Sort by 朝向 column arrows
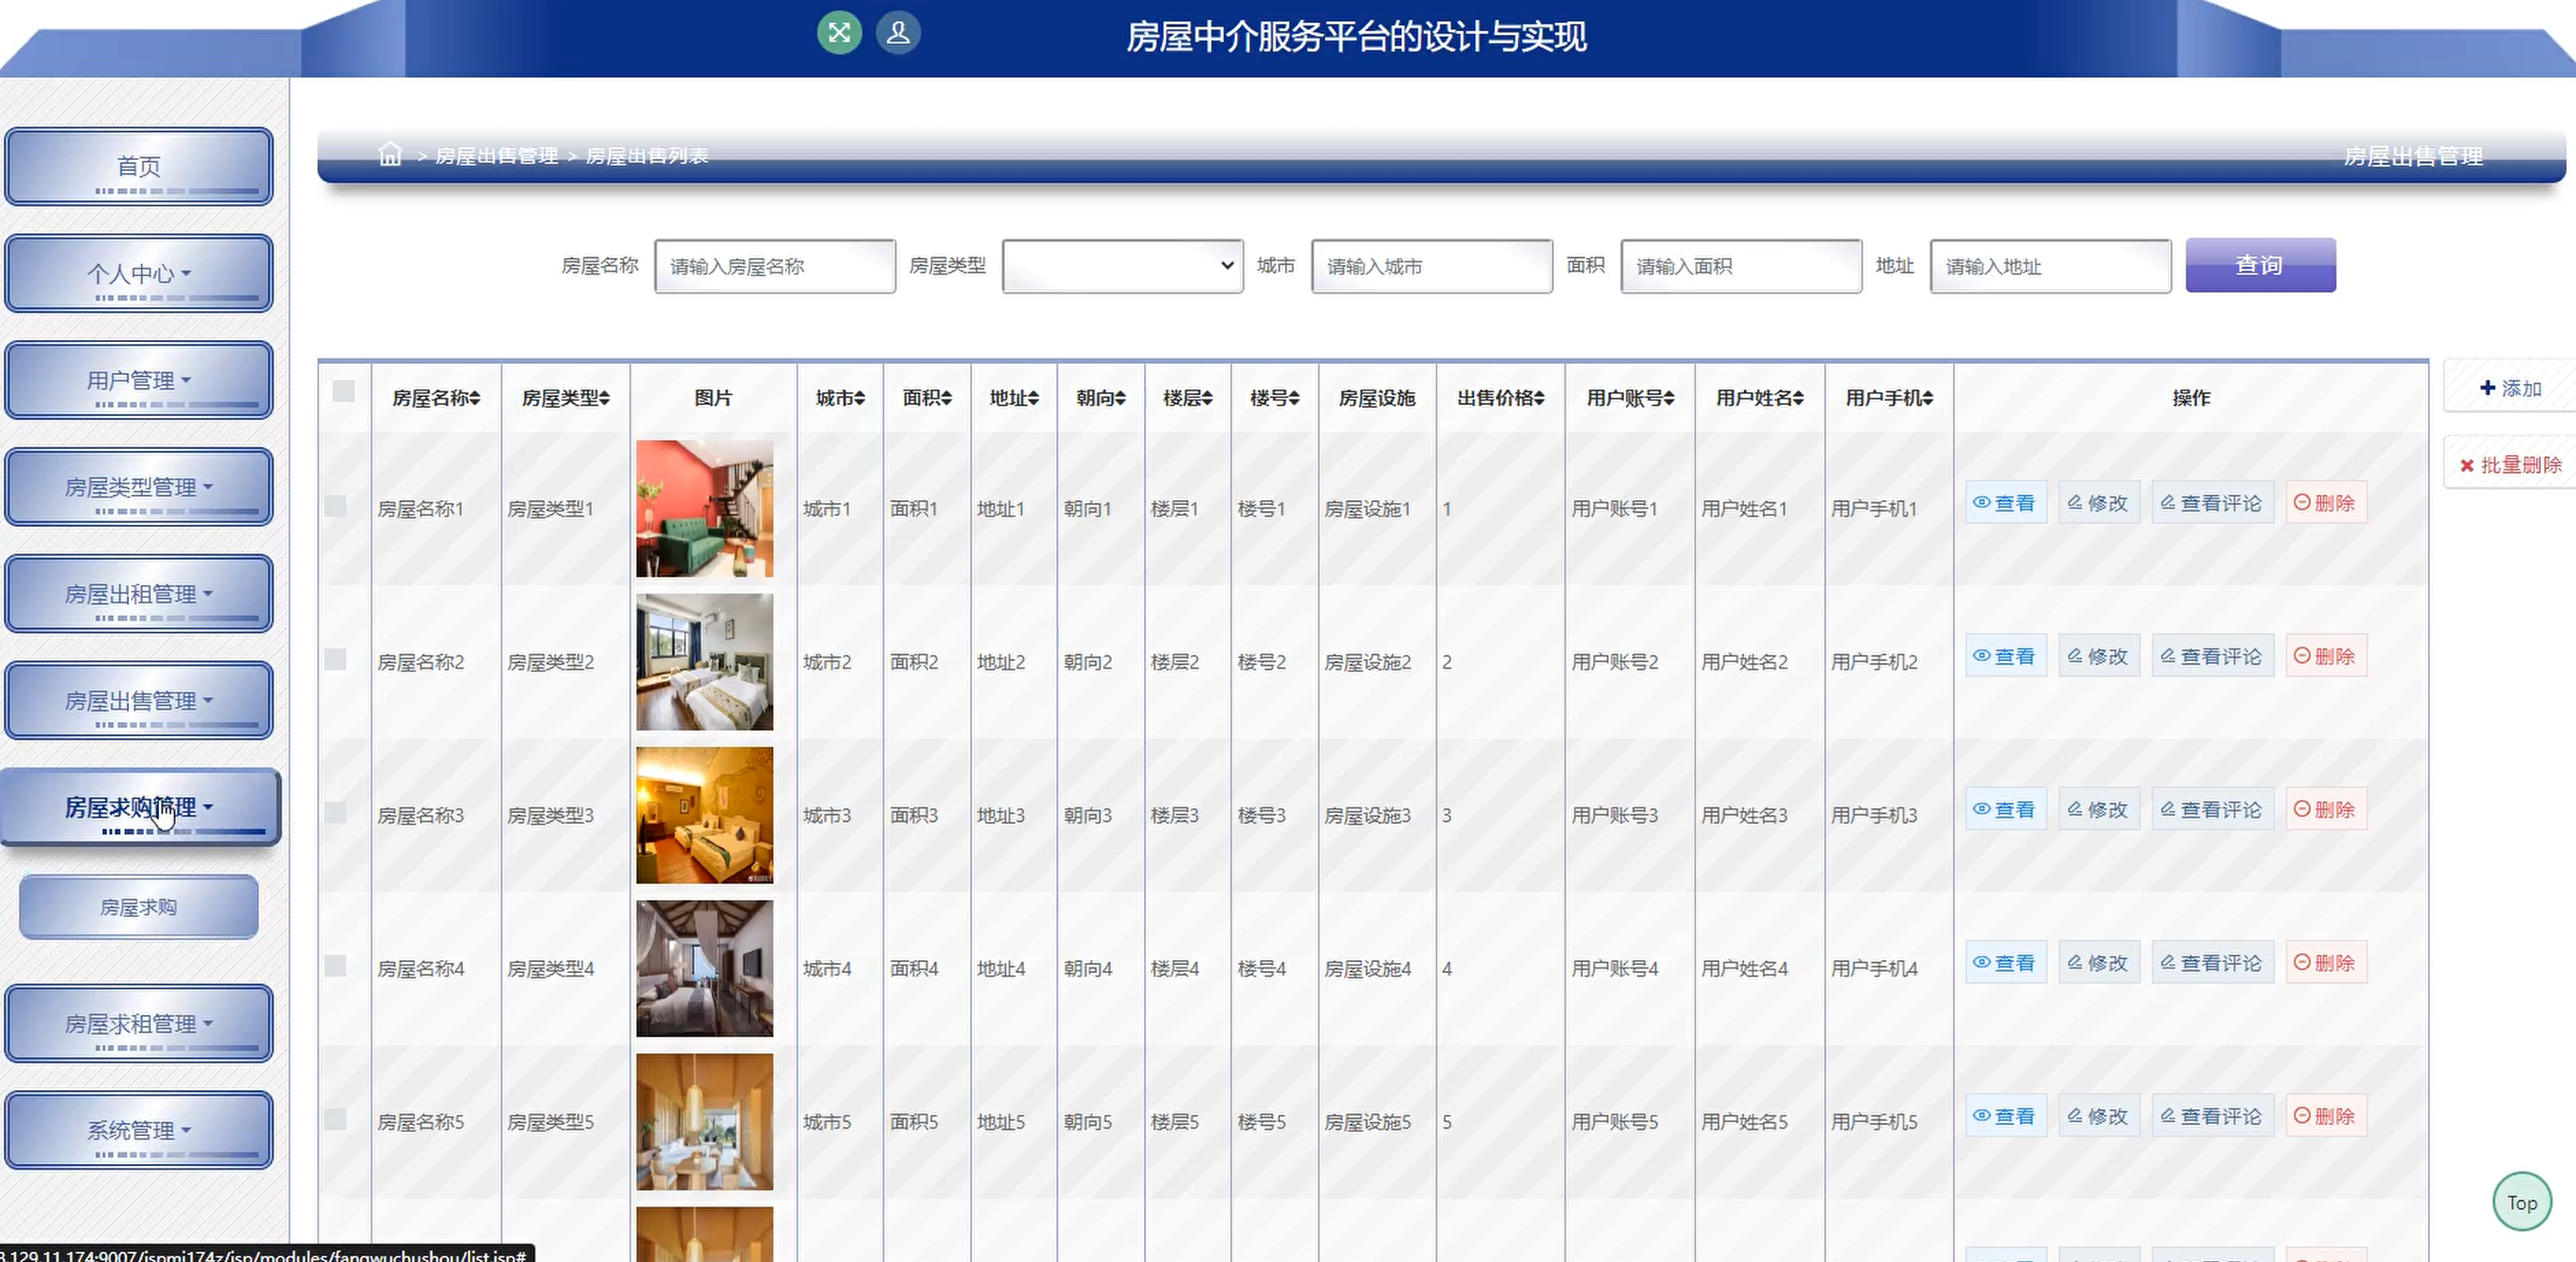This screenshot has width=2576, height=1262. click(1121, 398)
